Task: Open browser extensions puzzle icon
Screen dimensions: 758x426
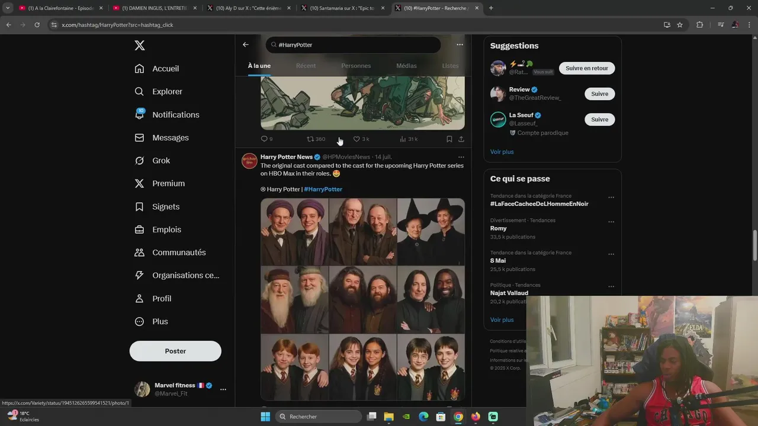Action: [699, 25]
